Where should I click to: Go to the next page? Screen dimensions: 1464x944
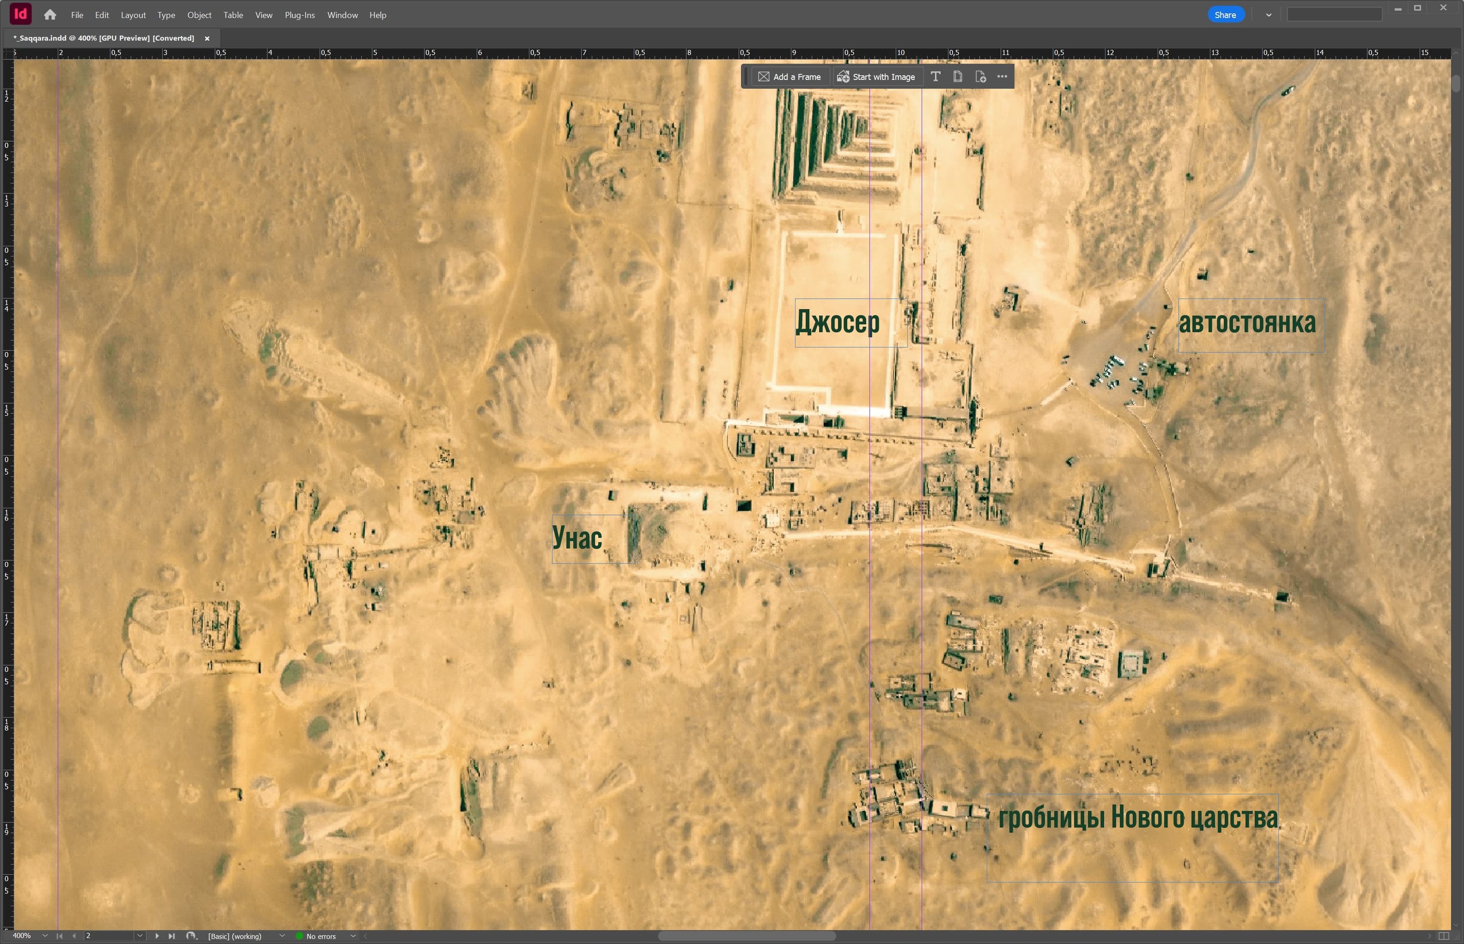click(x=157, y=936)
